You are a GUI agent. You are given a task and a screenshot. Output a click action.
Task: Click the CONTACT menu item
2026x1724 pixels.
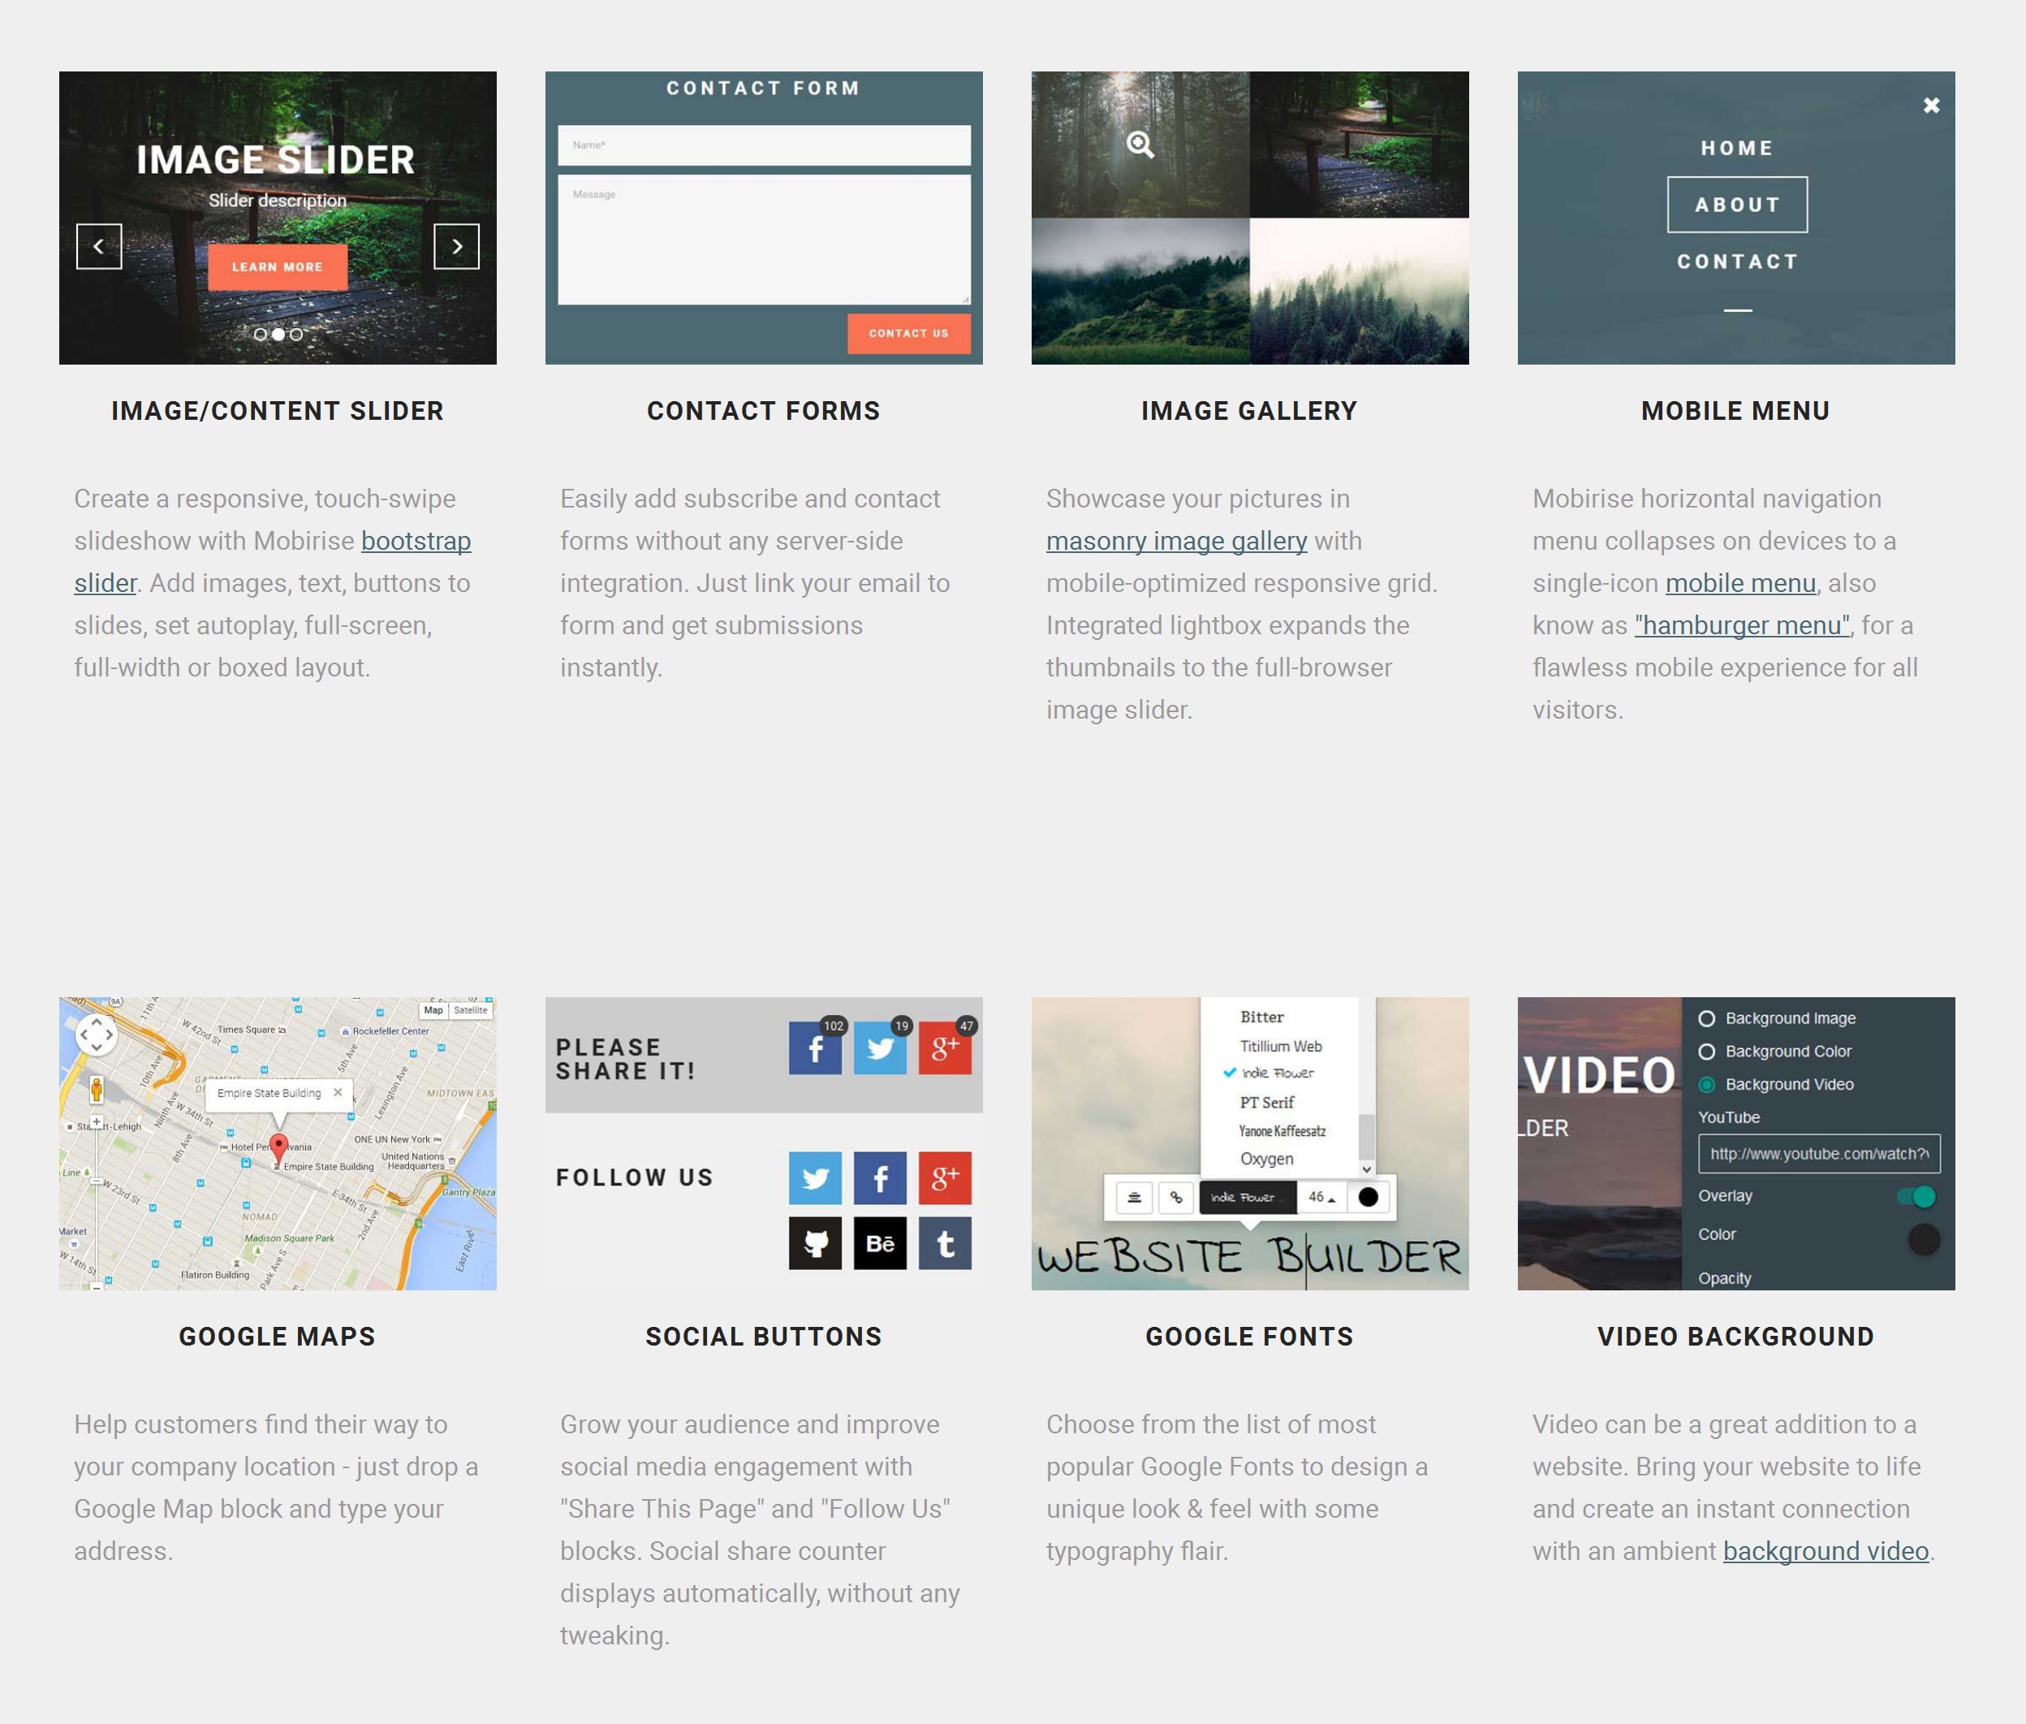1735,261
